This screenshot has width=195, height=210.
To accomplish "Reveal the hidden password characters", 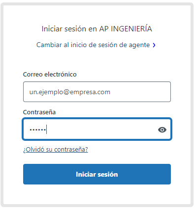I will pyautogui.click(x=162, y=130).
